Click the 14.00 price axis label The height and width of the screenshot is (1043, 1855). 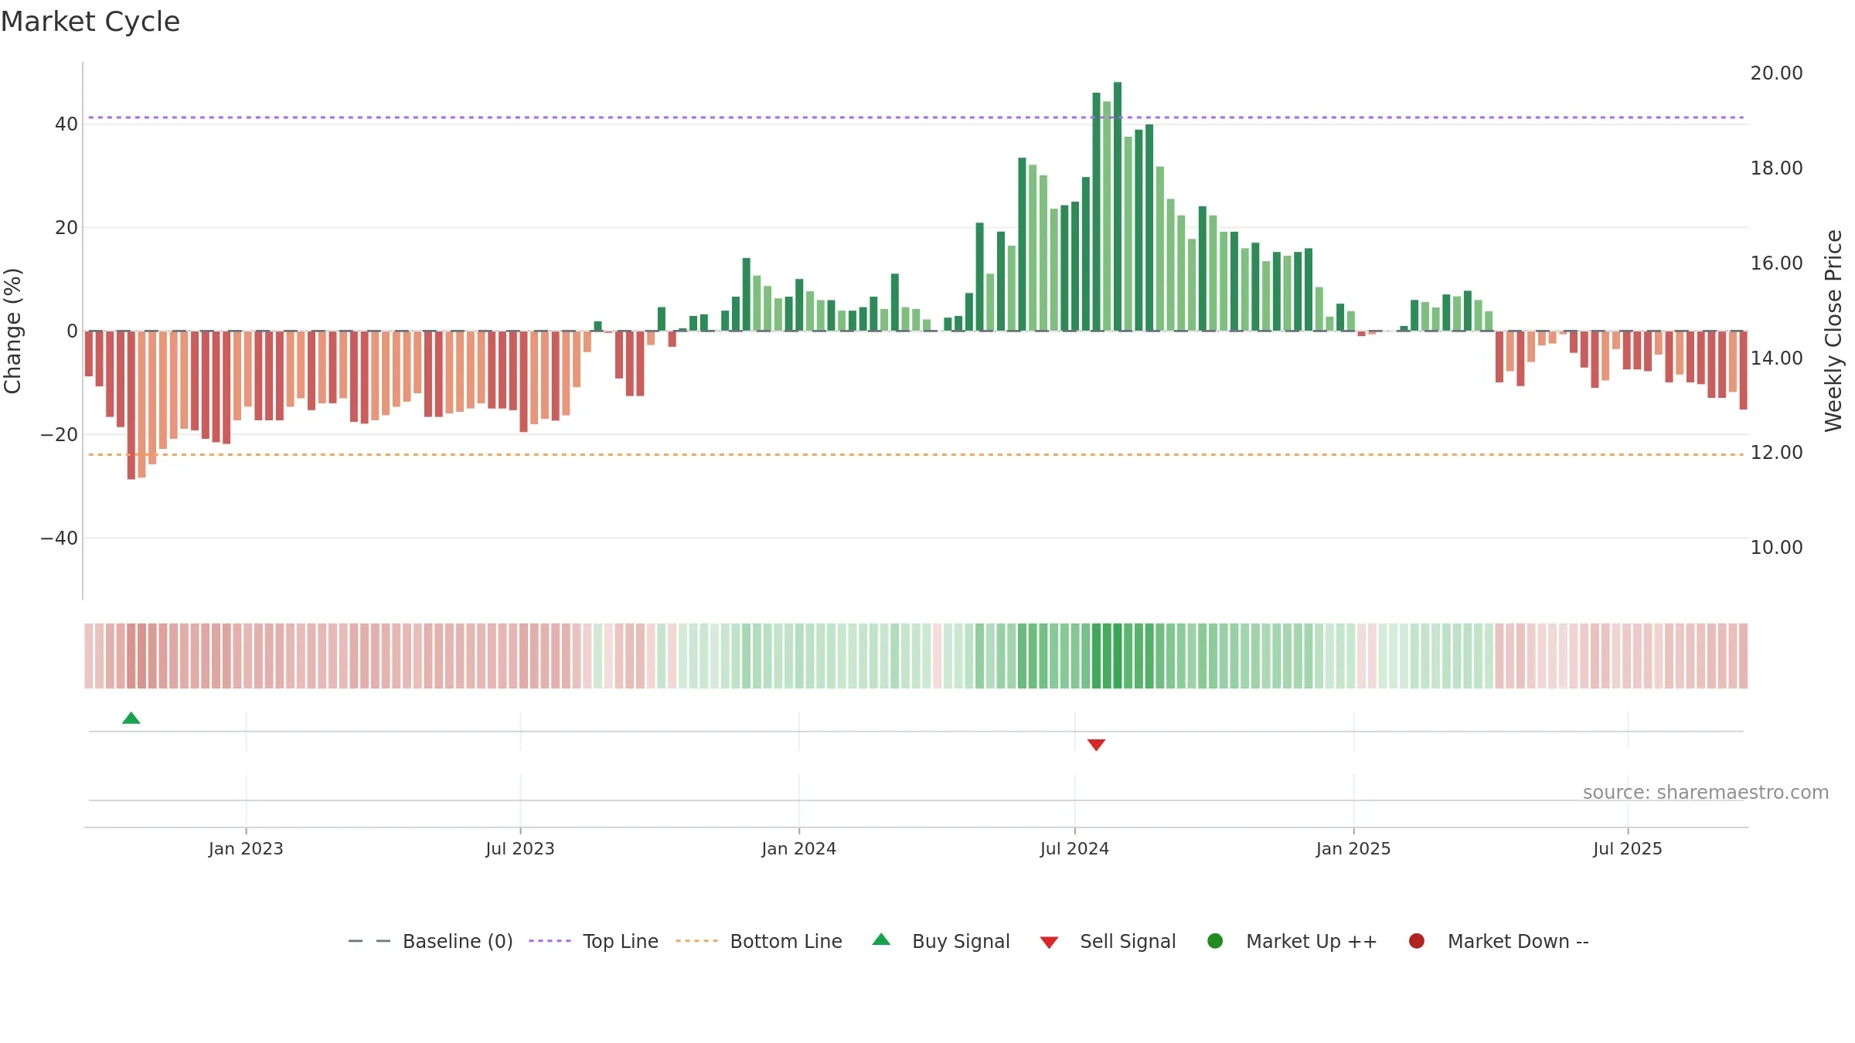point(1776,358)
